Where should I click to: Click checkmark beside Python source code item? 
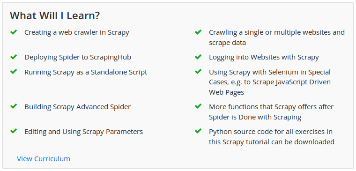click(x=198, y=131)
